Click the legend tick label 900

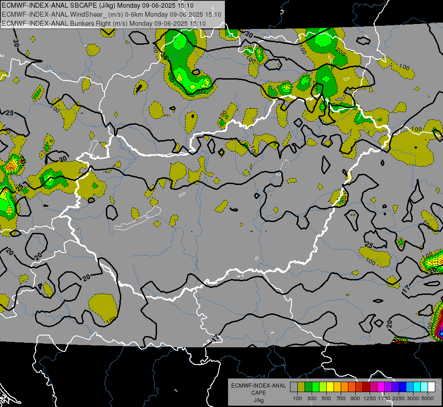tap(355, 398)
